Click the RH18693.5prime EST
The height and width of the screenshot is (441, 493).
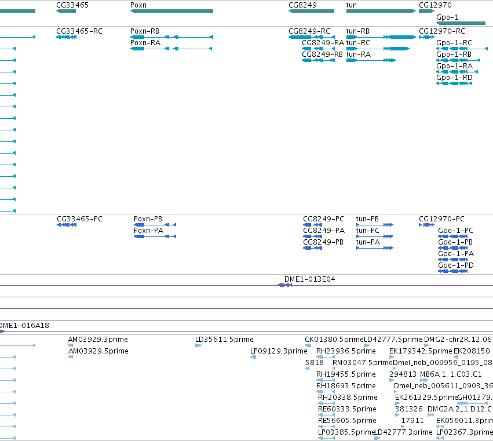(326, 392)
